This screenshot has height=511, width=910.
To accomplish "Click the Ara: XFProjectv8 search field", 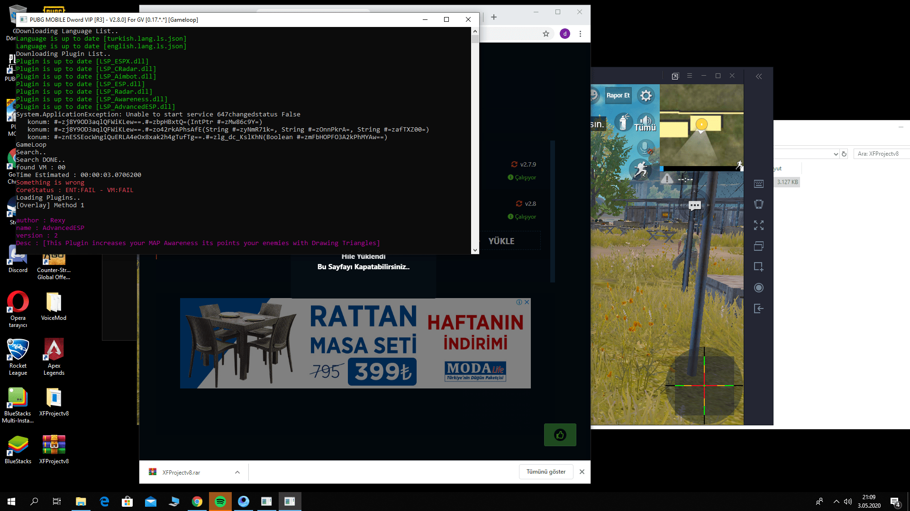I will click(882, 154).
